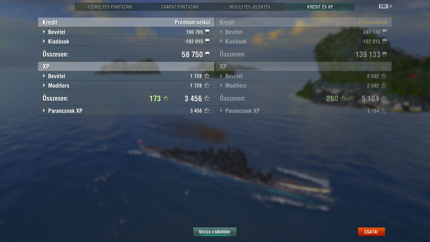Screen dimensions: 430x242
Task: Click the star icon beside green 173 XP
Action: point(166,98)
